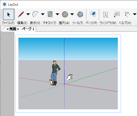The width and height of the screenshot is (137, 116).
Task: Open the Rectangle tool dropdown arrow
Action: tap(57, 14)
